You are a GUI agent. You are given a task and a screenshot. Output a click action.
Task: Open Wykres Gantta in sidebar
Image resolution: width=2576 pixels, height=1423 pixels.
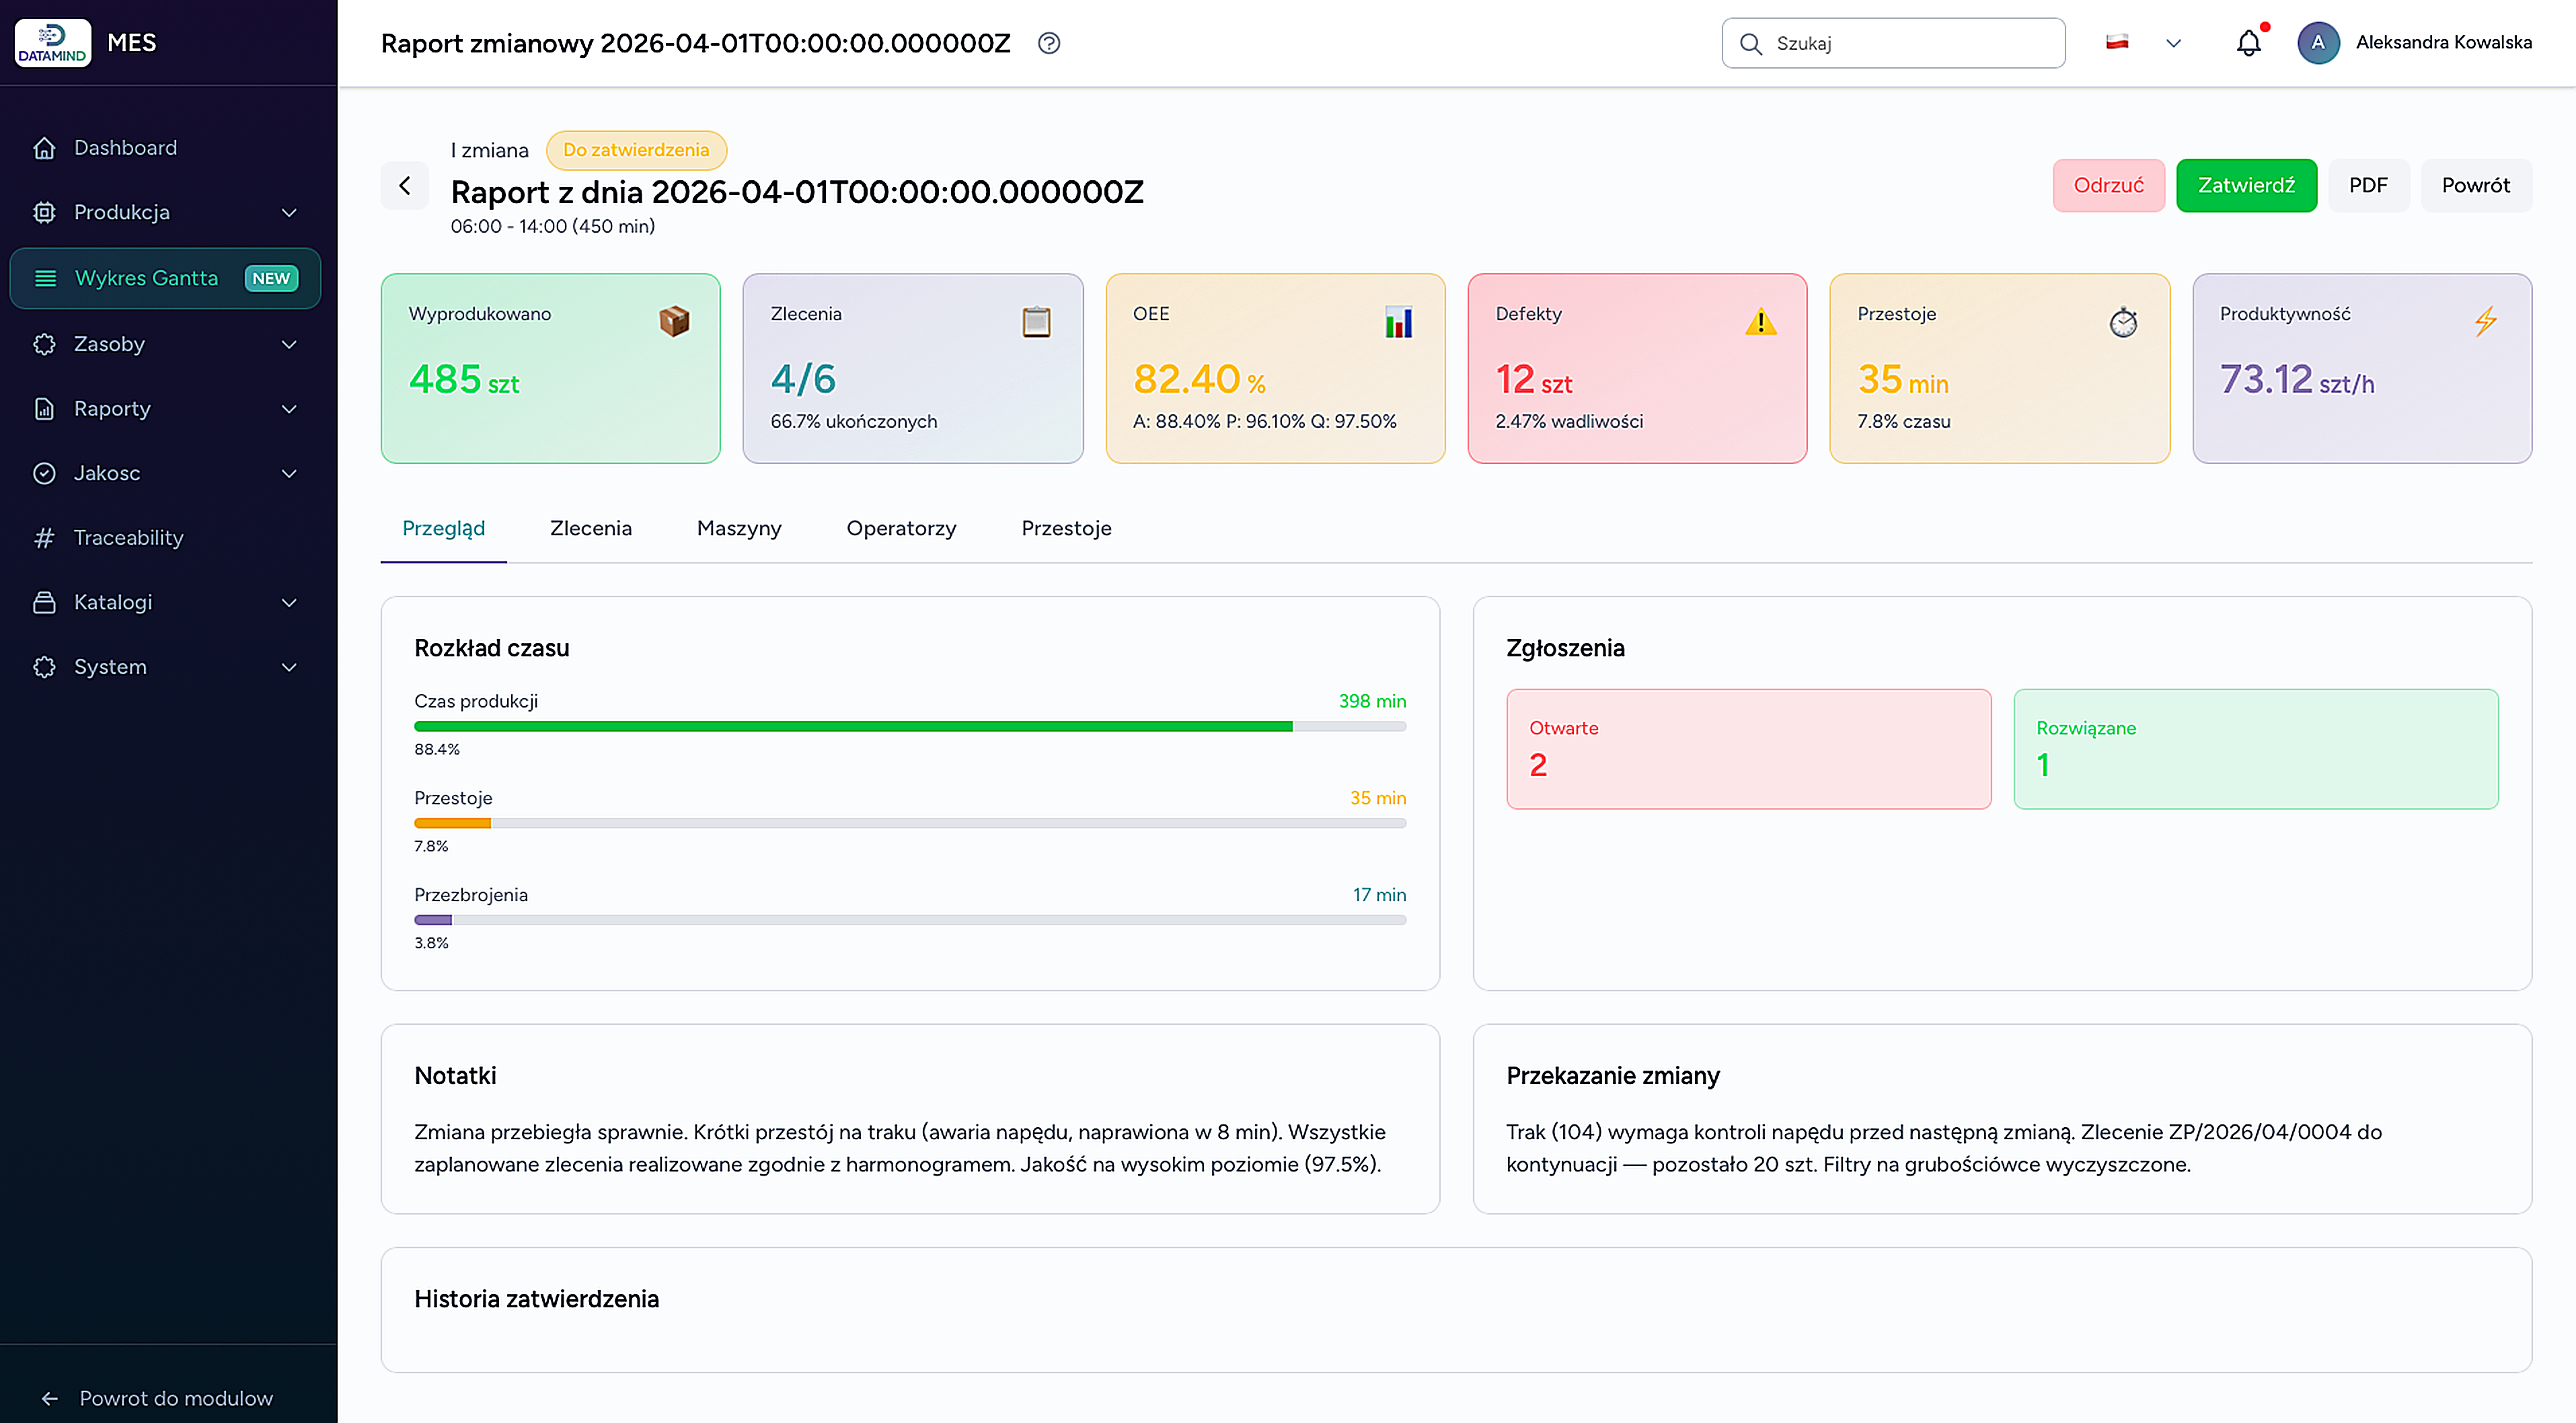[x=165, y=278]
